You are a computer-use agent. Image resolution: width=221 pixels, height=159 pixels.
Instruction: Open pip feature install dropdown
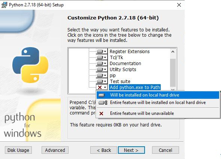click(x=102, y=76)
